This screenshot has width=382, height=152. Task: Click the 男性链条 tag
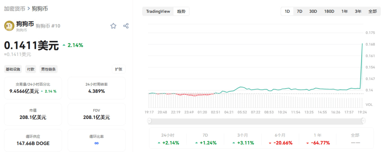(x=48, y=69)
